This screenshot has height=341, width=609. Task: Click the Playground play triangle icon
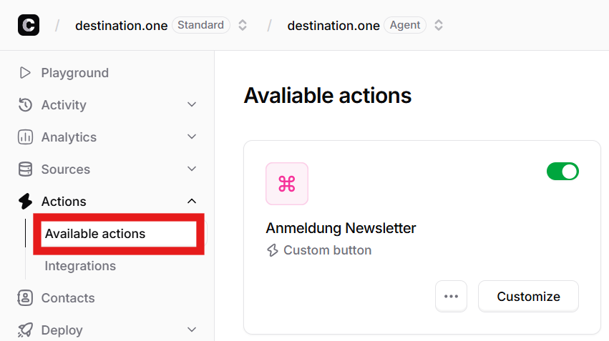tap(25, 72)
